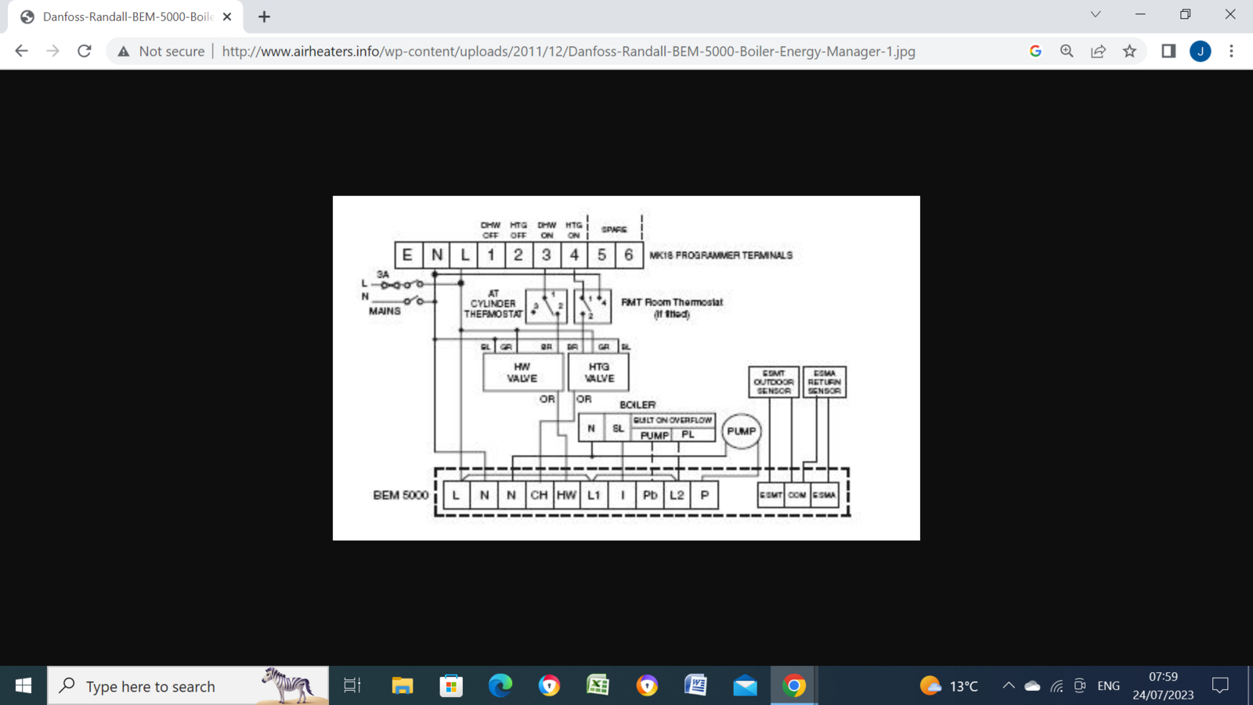The width and height of the screenshot is (1253, 705).
Task: Toggle the browser side panel
Action: point(1168,51)
